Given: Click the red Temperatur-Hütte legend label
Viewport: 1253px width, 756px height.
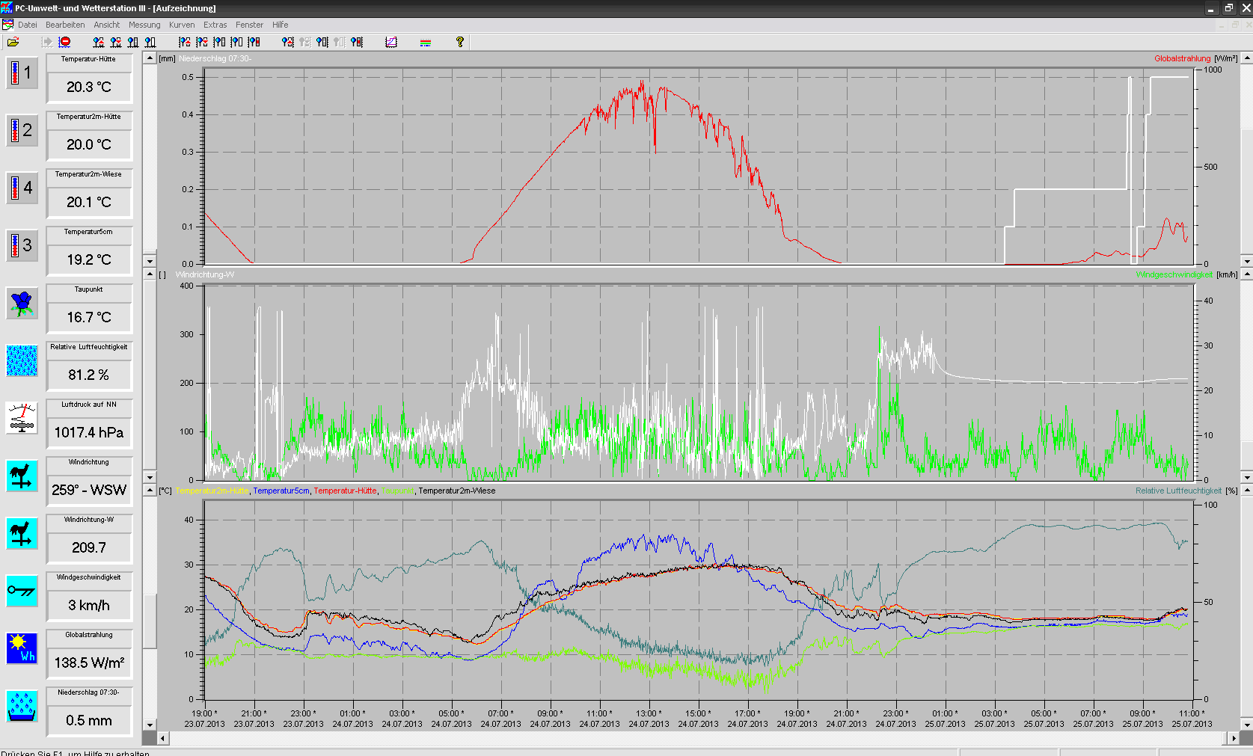Looking at the screenshot, I should click(345, 491).
